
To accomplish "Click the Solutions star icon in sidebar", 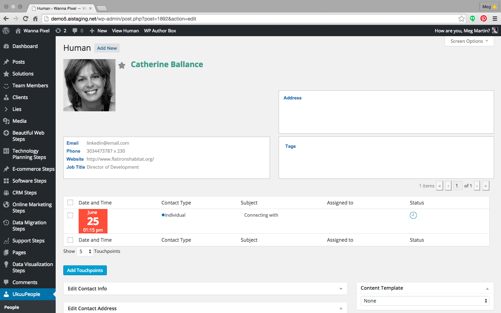I will pyautogui.click(x=6, y=74).
